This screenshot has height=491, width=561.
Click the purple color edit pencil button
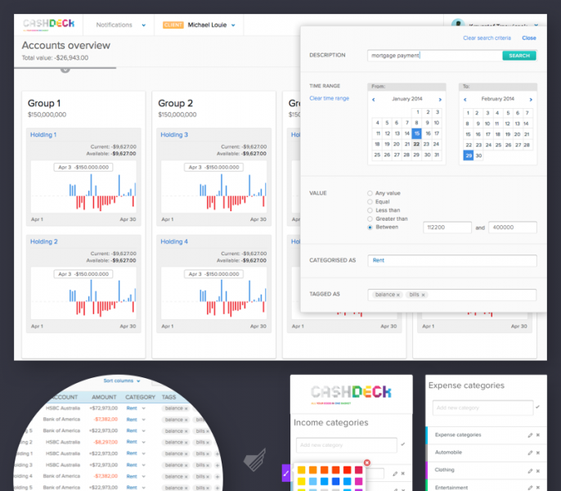tap(286, 474)
